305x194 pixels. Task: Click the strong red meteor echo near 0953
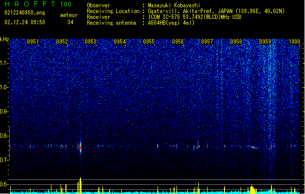pyautogui.click(x=80, y=148)
